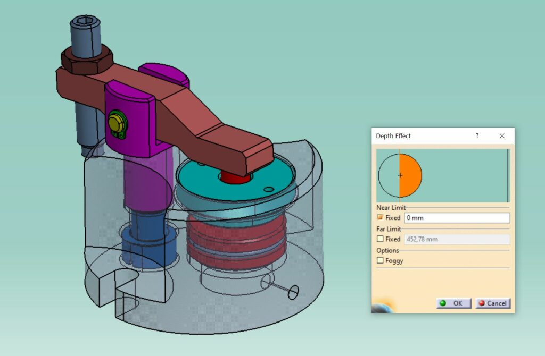Click the Far Limit 452,78 mm field
545x356 pixels.
(457, 239)
